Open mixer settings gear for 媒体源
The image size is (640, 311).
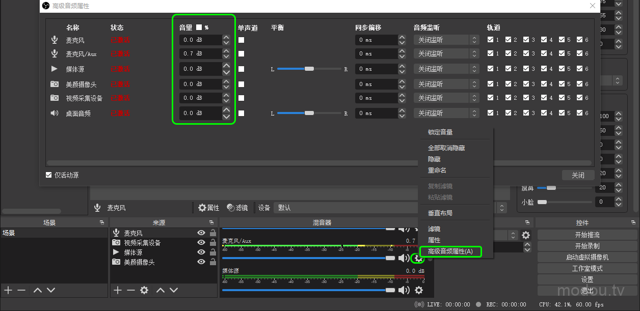point(419,290)
